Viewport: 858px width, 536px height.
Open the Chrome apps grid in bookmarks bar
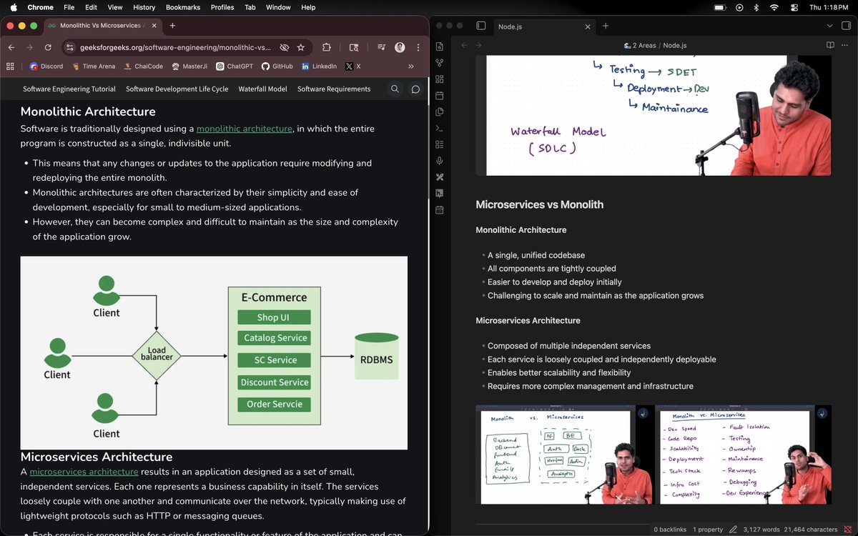(x=10, y=66)
